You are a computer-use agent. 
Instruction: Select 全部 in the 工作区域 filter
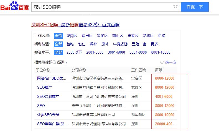pyautogui.click(x=58, y=36)
